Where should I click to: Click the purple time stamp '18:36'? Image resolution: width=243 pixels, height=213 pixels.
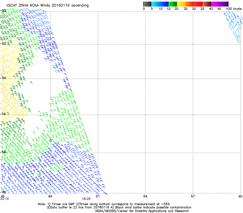click(86, 199)
